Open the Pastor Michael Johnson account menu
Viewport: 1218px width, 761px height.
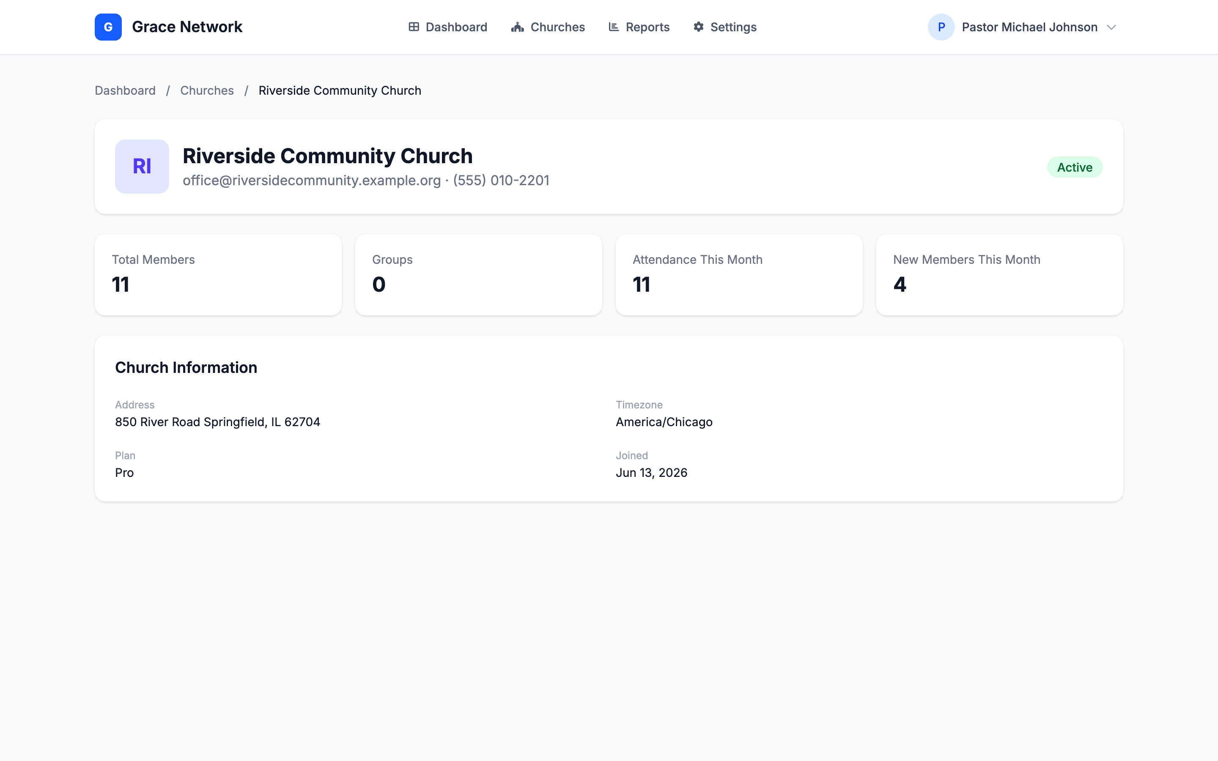click(x=1022, y=27)
